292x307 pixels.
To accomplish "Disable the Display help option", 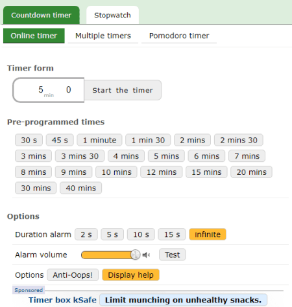I will pos(130,275).
